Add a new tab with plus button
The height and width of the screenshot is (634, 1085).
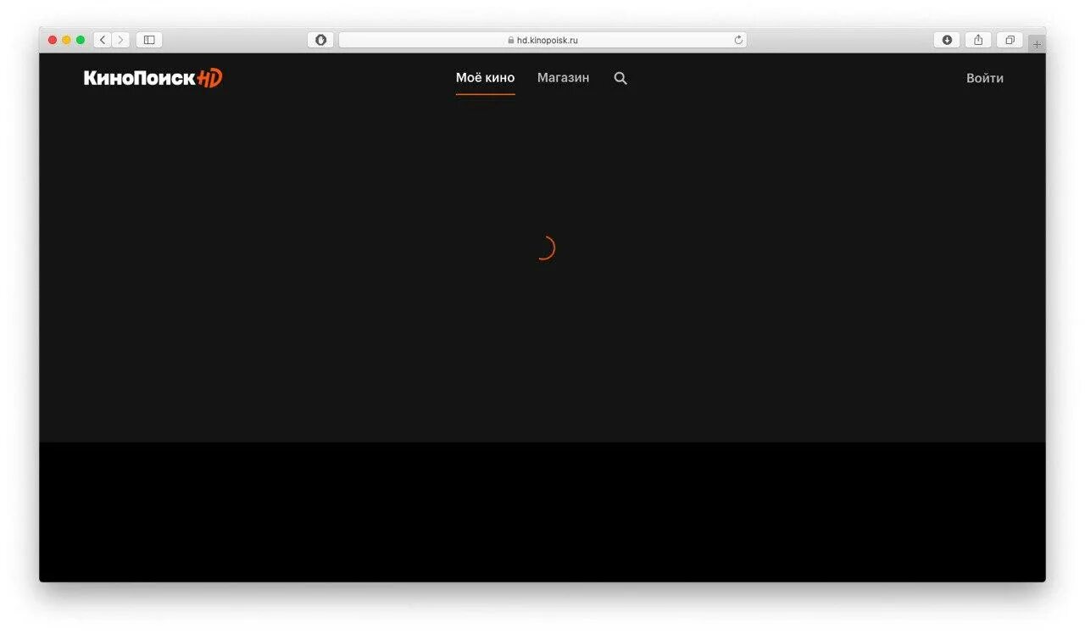point(1037,44)
